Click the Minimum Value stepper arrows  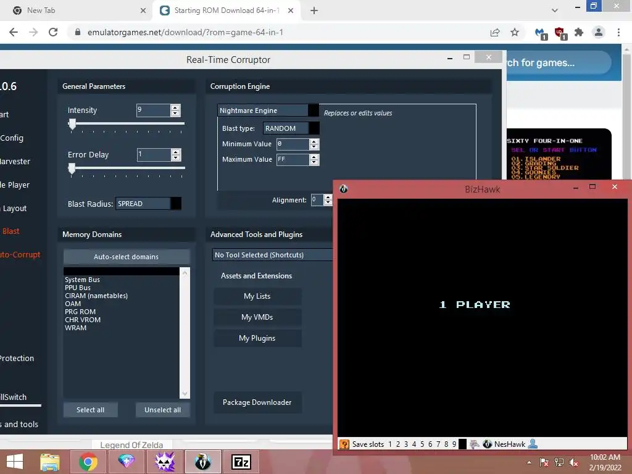[314, 144]
